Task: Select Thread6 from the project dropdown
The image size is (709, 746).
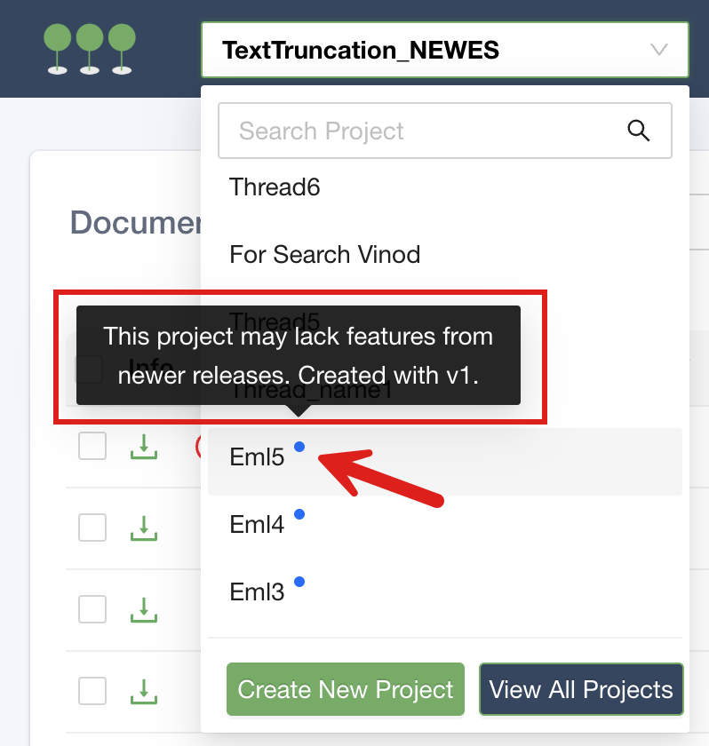Action: pyautogui.click(x=275, y=187)
